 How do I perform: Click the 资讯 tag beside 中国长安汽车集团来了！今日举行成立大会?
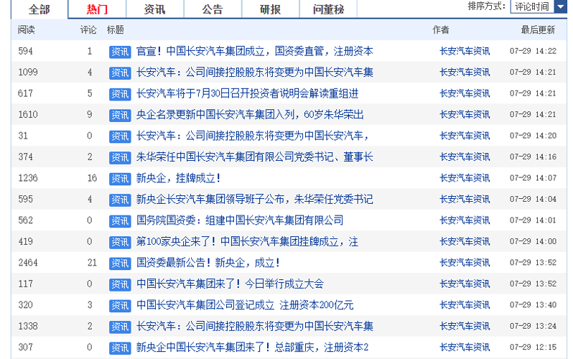click(120, 285)
